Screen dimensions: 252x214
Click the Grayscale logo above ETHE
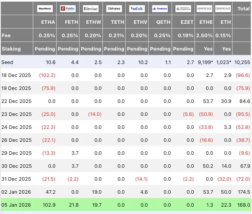point(204,9)
